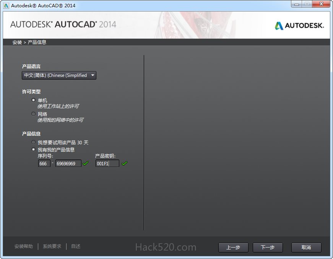Open the 安装帮助 installation help link
Viewport: 333px width, 259px height.
(24, 246)
